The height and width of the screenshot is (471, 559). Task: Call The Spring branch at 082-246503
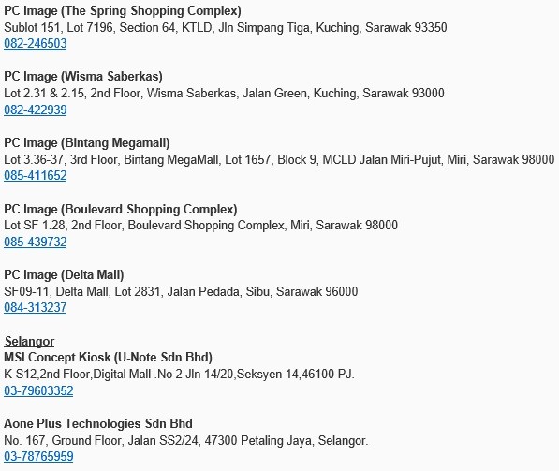[36, 43]
